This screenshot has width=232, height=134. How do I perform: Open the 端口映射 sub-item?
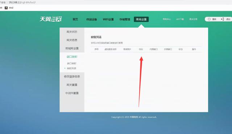[72, 64]
